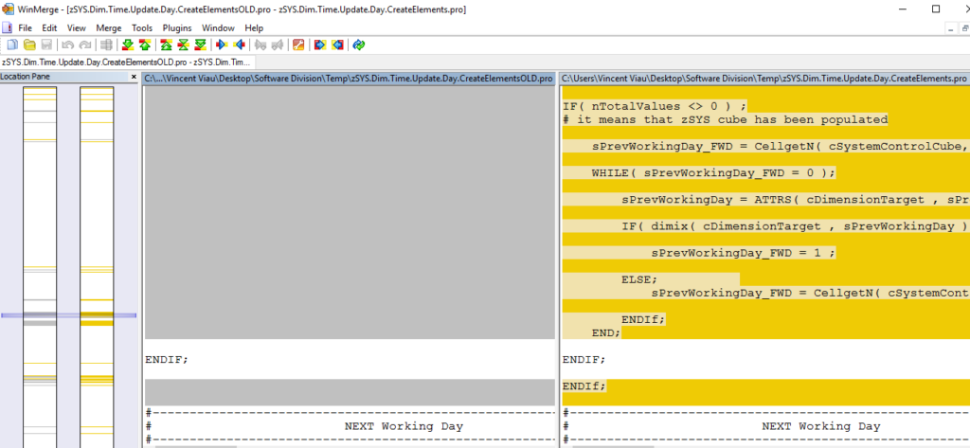Refresh the file comparison

coord(359,45)
